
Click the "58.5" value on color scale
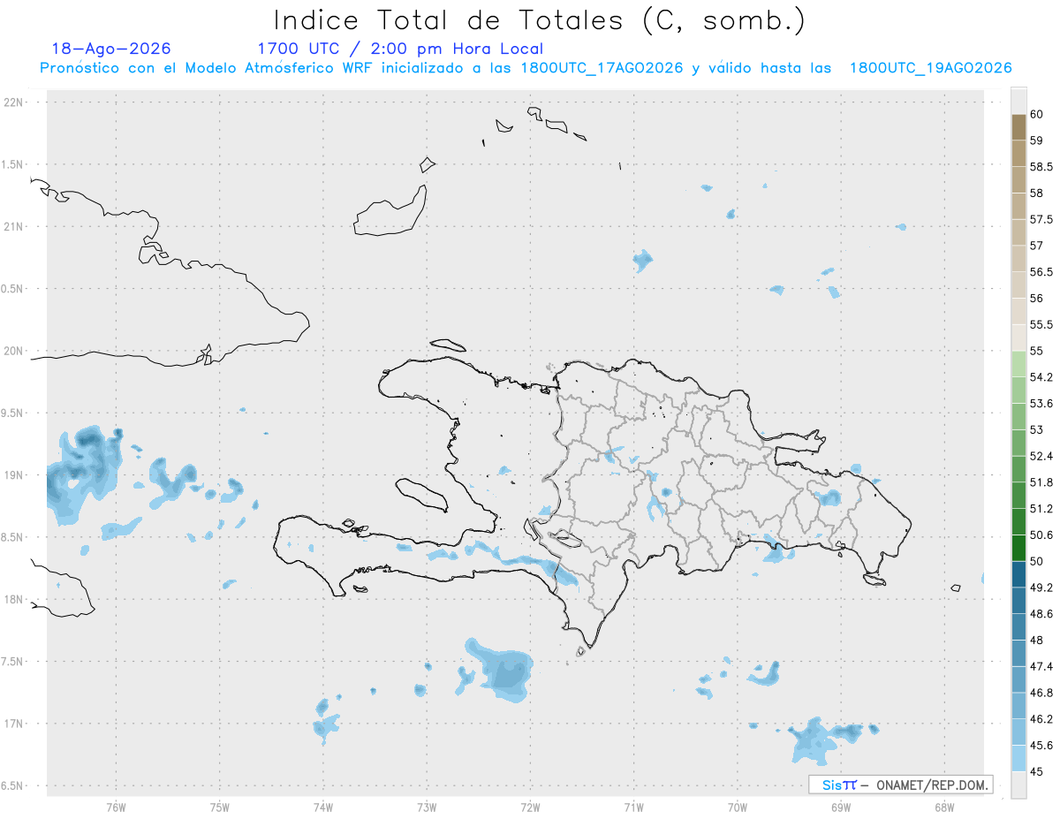click(x=1041, y=166)
